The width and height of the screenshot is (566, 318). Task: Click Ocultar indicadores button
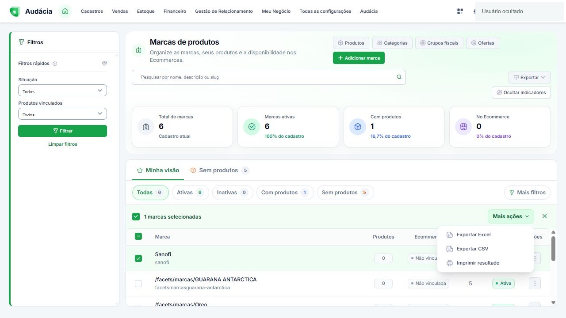point(521,92)
